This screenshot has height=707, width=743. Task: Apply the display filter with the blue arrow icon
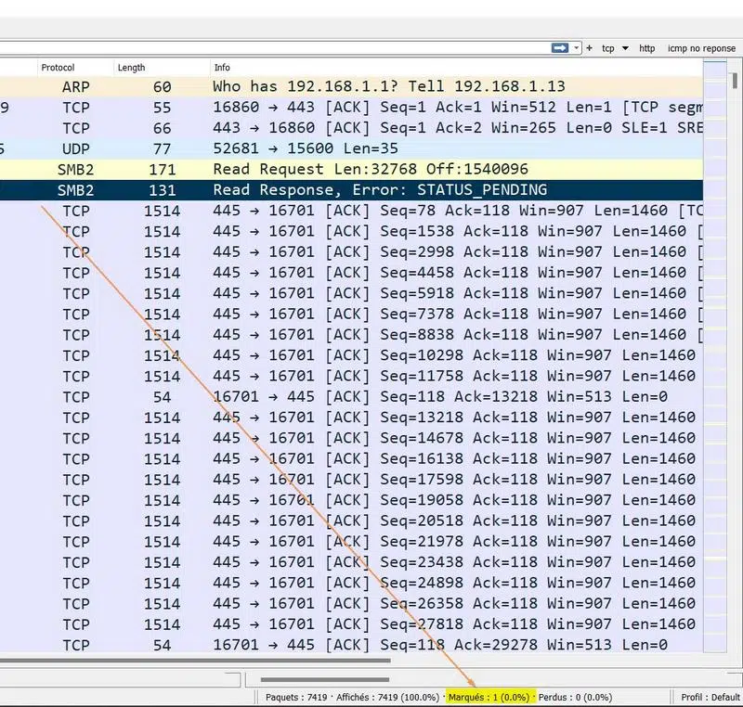(562, 48)
